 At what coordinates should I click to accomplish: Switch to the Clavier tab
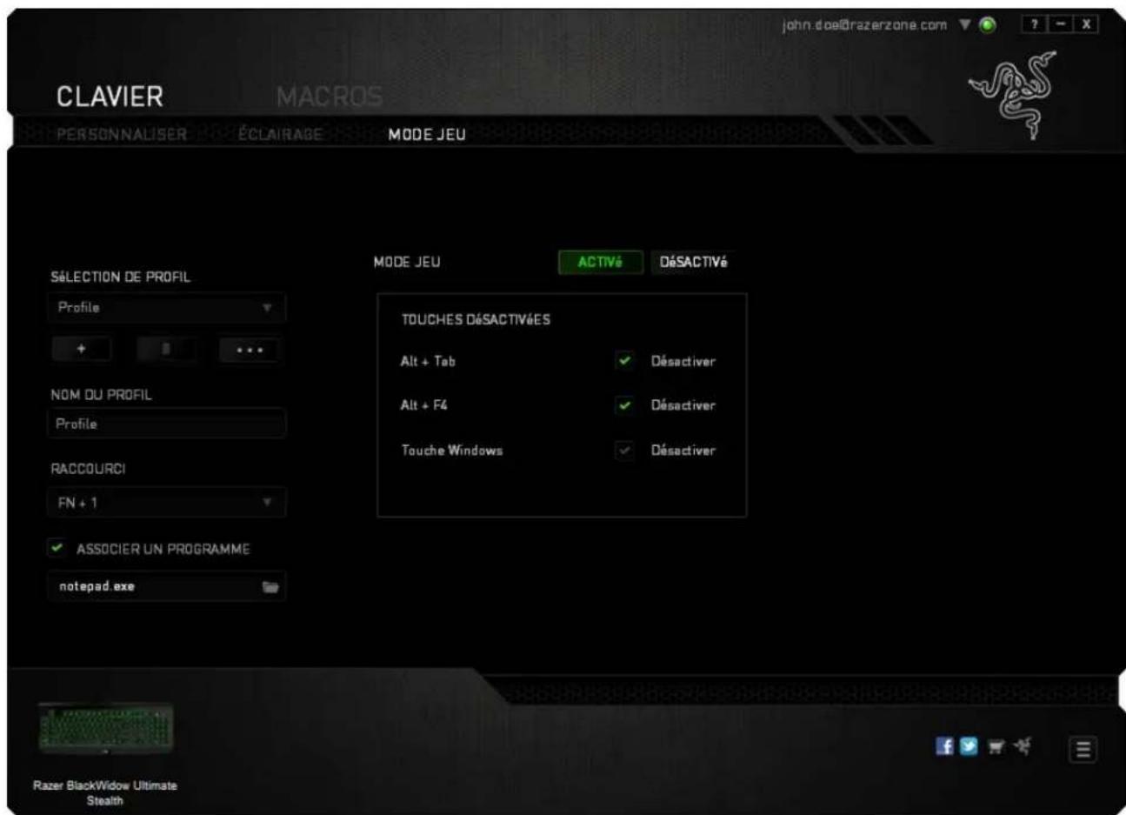[110, 96]
